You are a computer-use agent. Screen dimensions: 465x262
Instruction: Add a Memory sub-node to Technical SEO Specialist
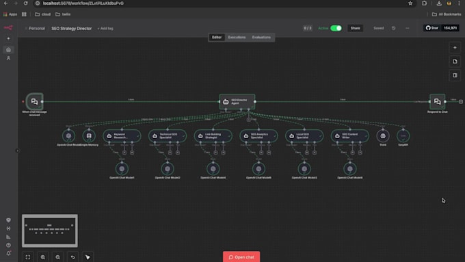170,153
